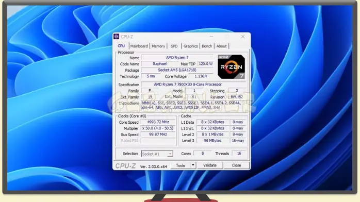The height and width of the screenshot is (202, 360).
Task: Click the Level 3 value 96 MBytes
Action: click(x=212, y=141)
